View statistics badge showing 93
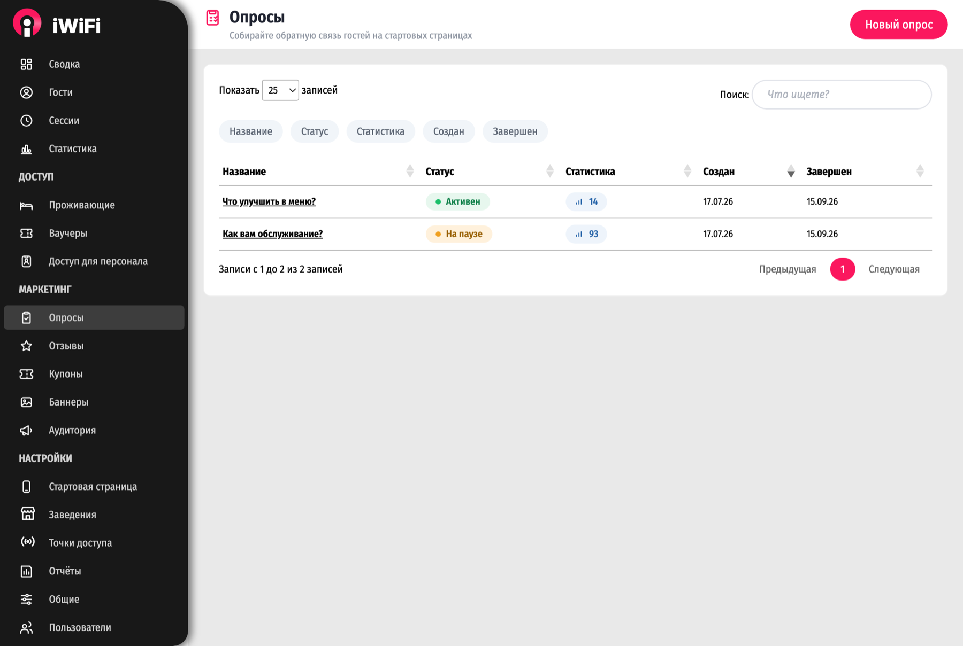963x646 pixels. [x=586, y=234]
